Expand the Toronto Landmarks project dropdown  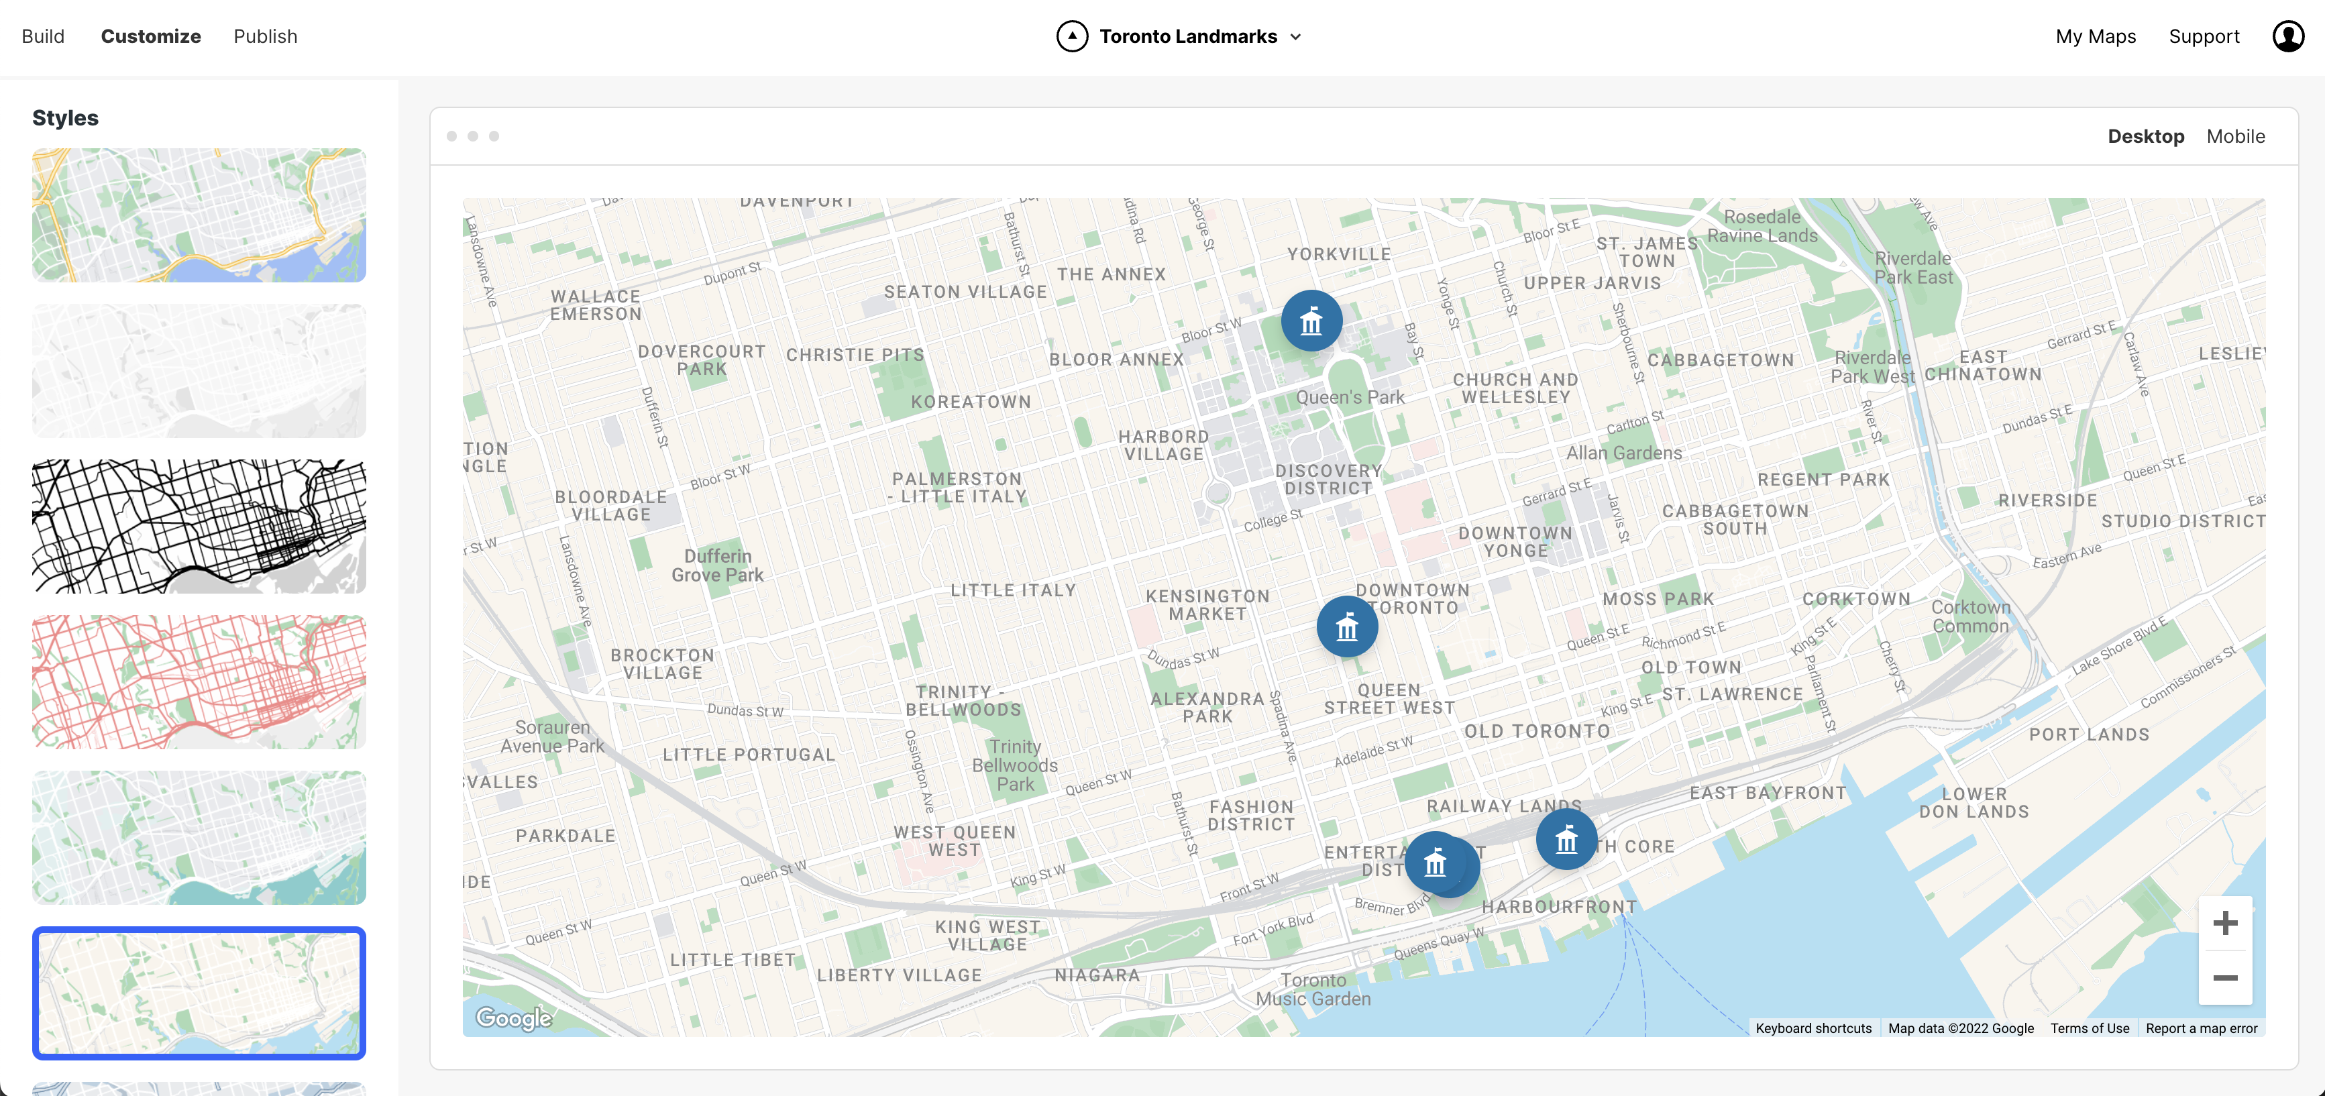1295,37
